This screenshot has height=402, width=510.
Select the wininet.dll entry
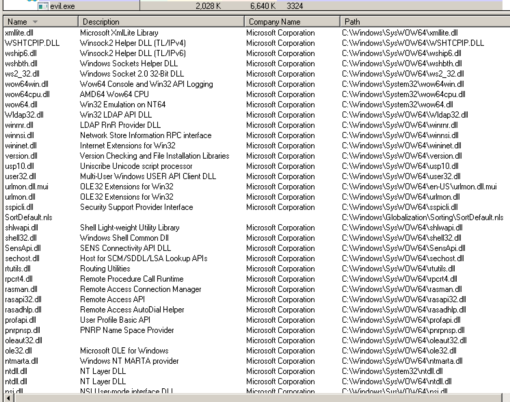point(21,146)
